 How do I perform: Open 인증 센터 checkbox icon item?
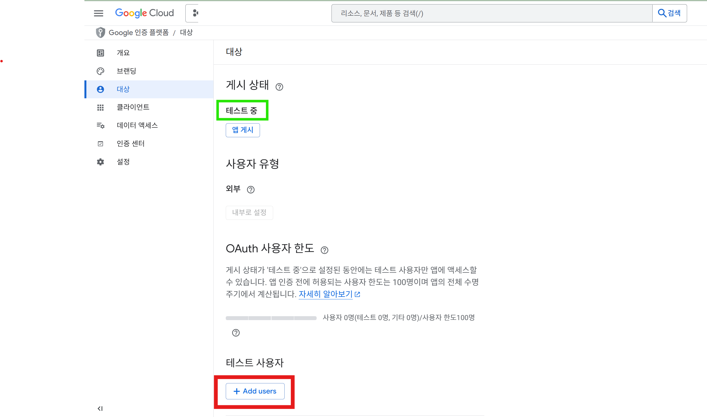click(100, 144)
